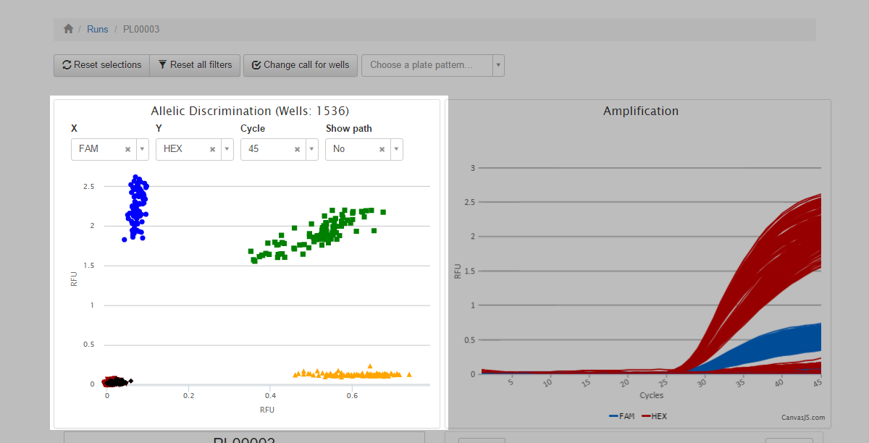
Task: Click the refresh icon on Reset selections
Action: 67,65
